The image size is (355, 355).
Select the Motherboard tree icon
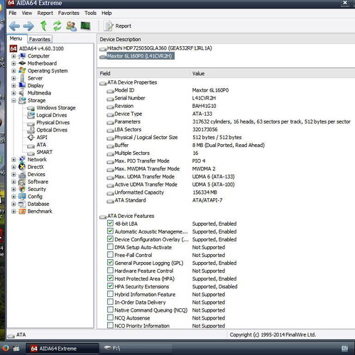22,63
